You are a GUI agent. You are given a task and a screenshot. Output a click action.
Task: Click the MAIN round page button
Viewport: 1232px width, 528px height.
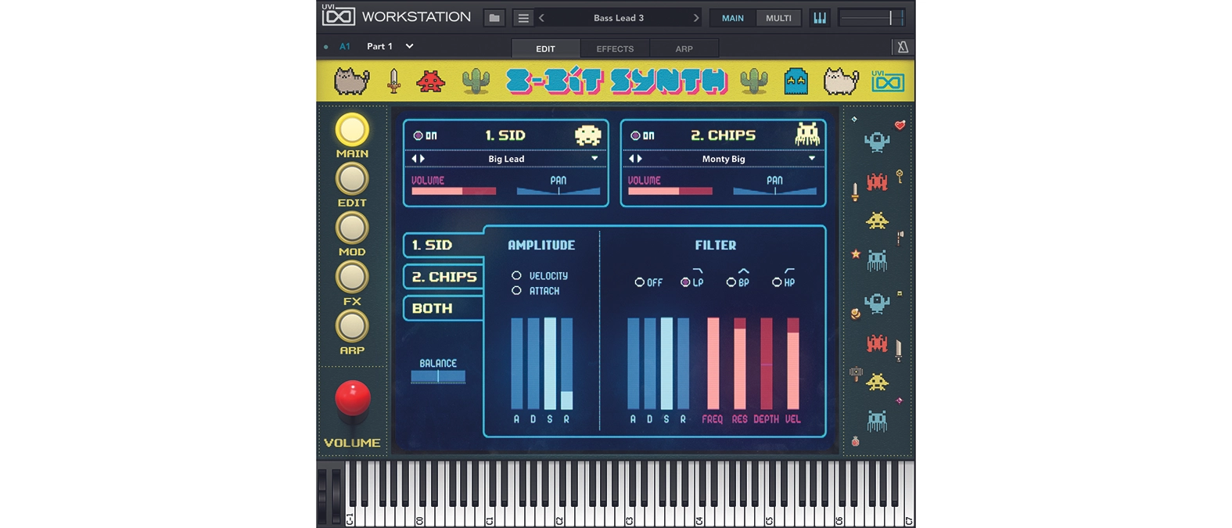pyautogui.click(x=352, y=130)
